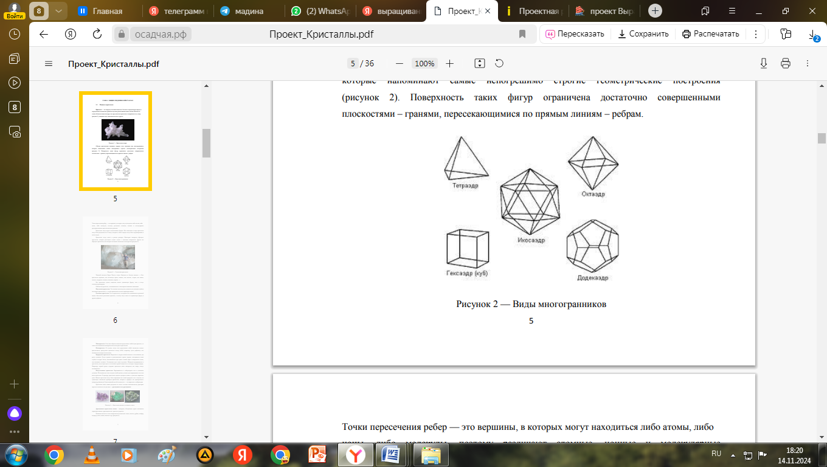Switch to the проект Выр tab

604,11
